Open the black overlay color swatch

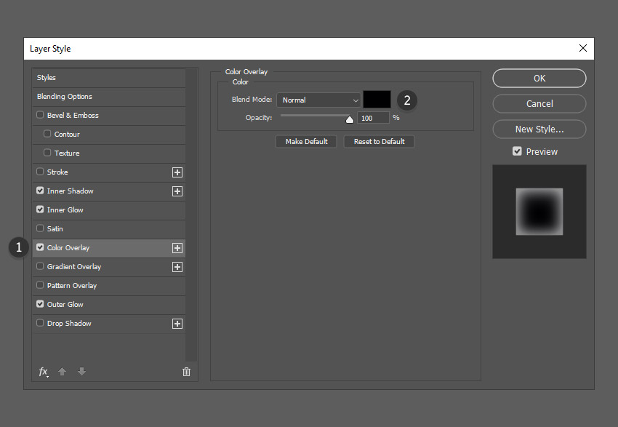[x=377, y=100]
